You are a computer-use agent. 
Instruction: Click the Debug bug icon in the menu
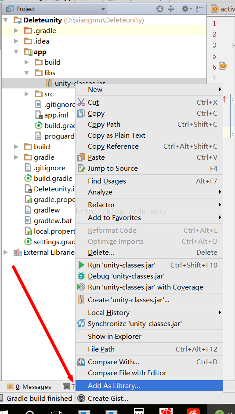81,276
